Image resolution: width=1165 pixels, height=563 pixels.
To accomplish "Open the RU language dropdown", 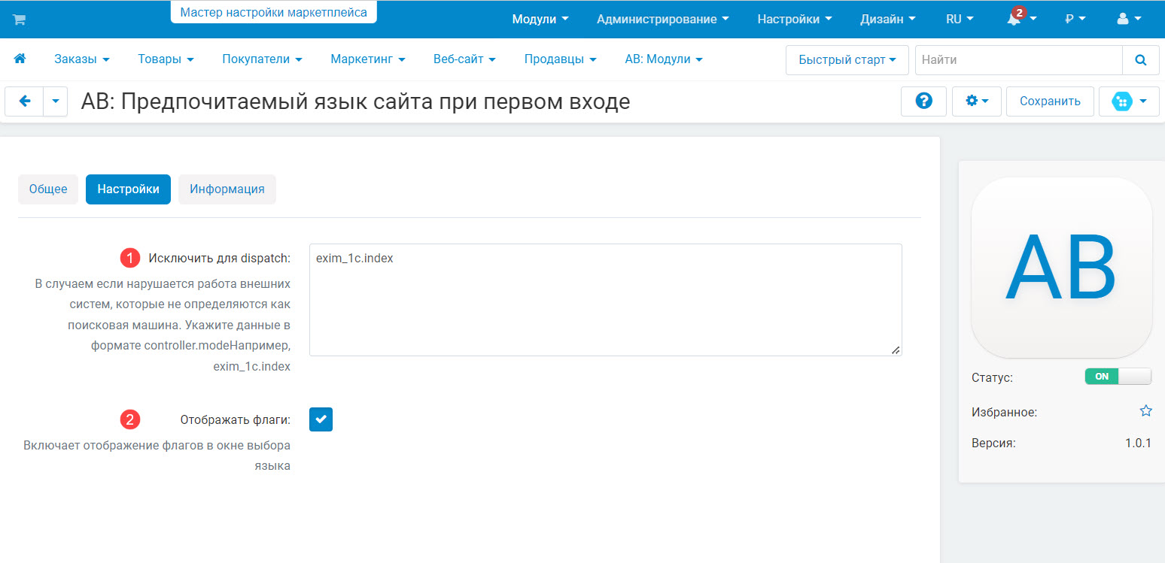I will 960,20.
